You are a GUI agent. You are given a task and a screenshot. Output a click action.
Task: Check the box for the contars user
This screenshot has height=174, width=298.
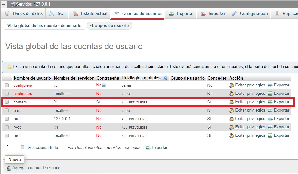pos(7,102)
